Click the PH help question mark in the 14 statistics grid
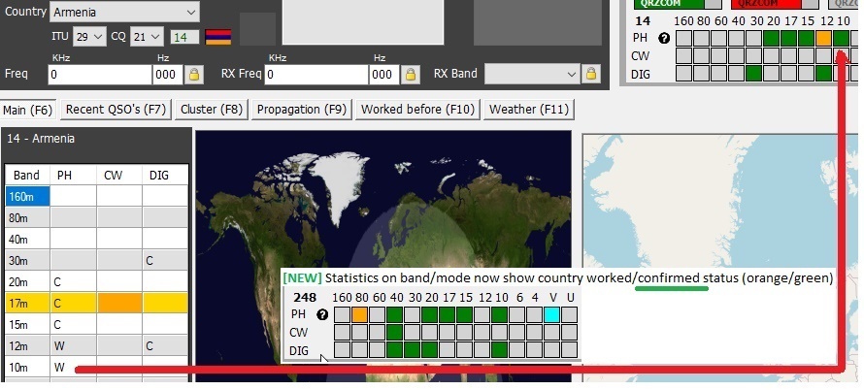The width and height of the screenshot is (864, 390). [664, 39]
